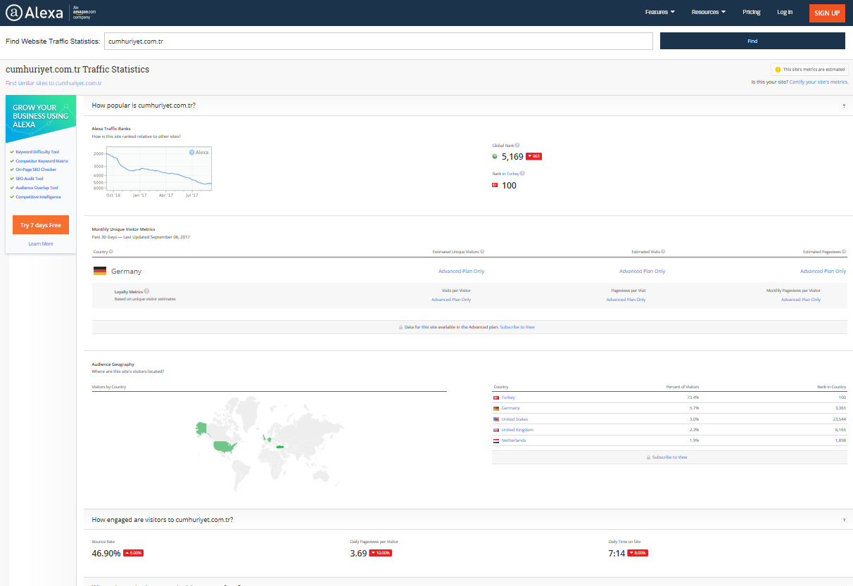Focus the website search field containing cumhuriyet.com.tr
This screenshot has height=586, width=853.
pyautogui.click(x=379, y=41)
